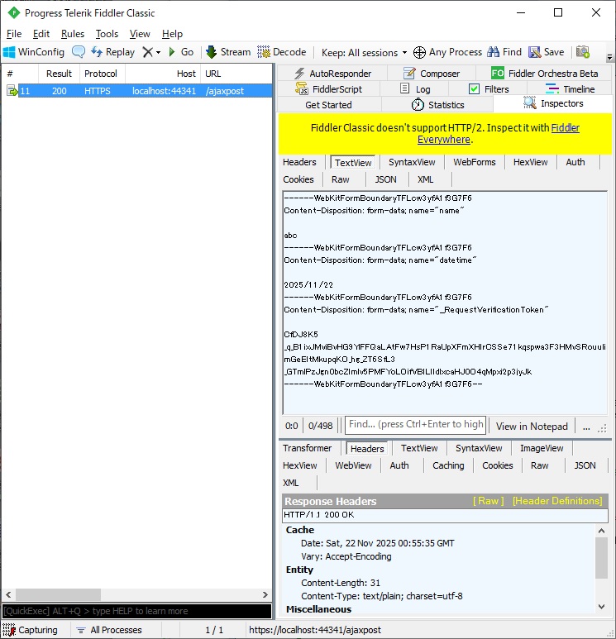This screenshot has width=616, height=639.
Task: Switch to the Statistics tab
Action: [x=437, y=105]
